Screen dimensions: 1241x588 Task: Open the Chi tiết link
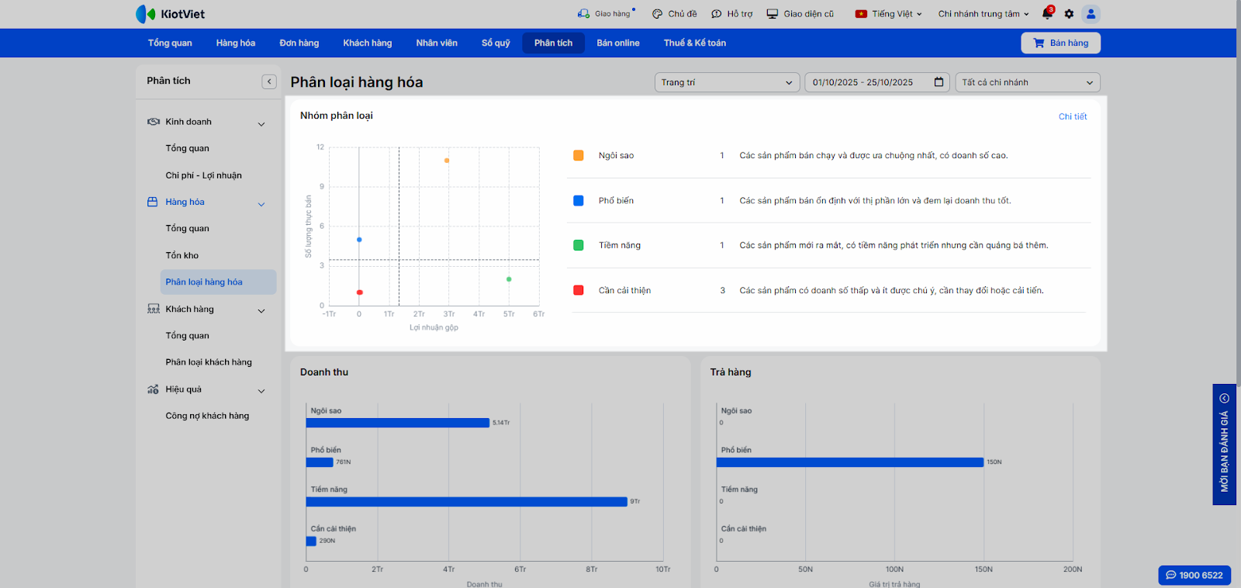point(1073,116)
